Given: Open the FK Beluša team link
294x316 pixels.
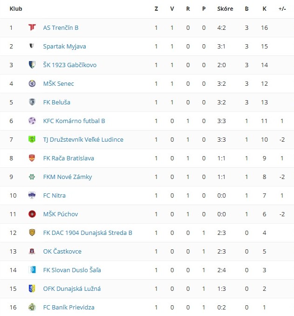Looking at the screenshot, I should pos(57,102).
